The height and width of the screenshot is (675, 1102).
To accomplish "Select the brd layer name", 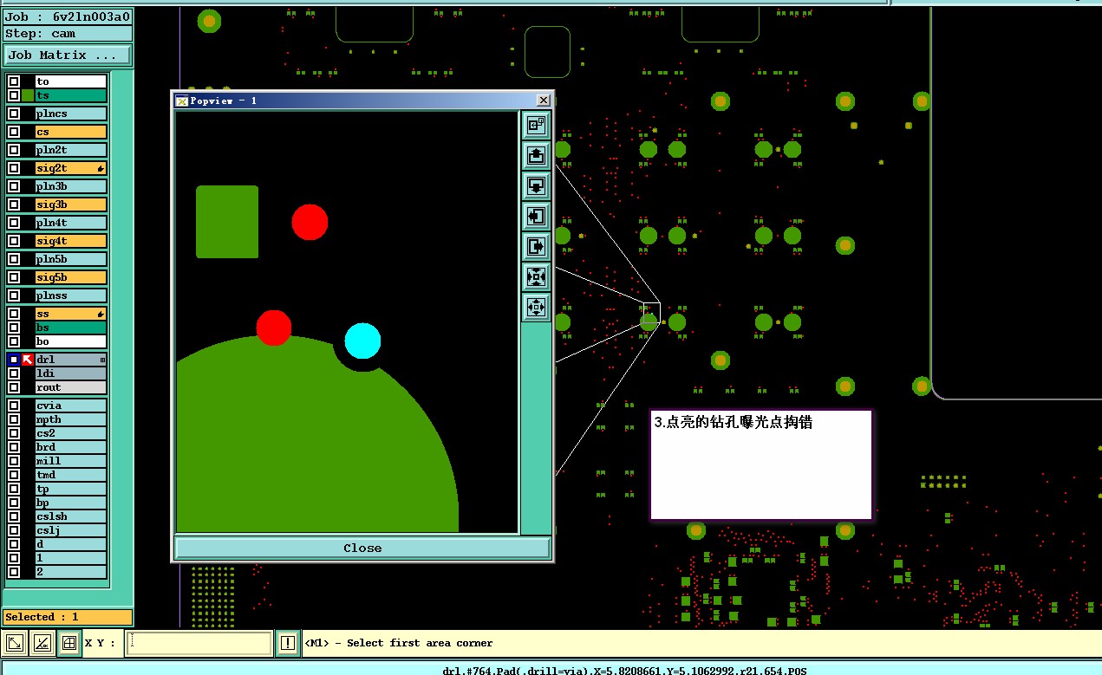I will [71, 447].
